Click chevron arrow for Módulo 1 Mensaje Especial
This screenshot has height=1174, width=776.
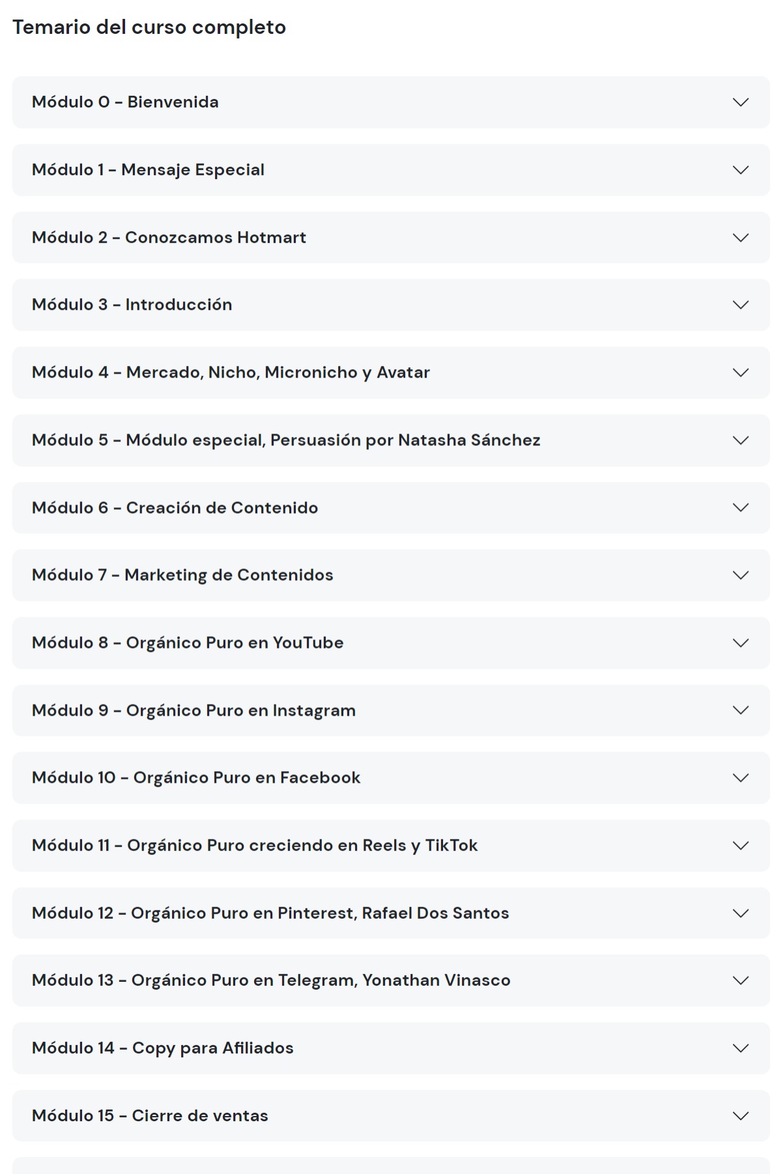tap(740, 170)
